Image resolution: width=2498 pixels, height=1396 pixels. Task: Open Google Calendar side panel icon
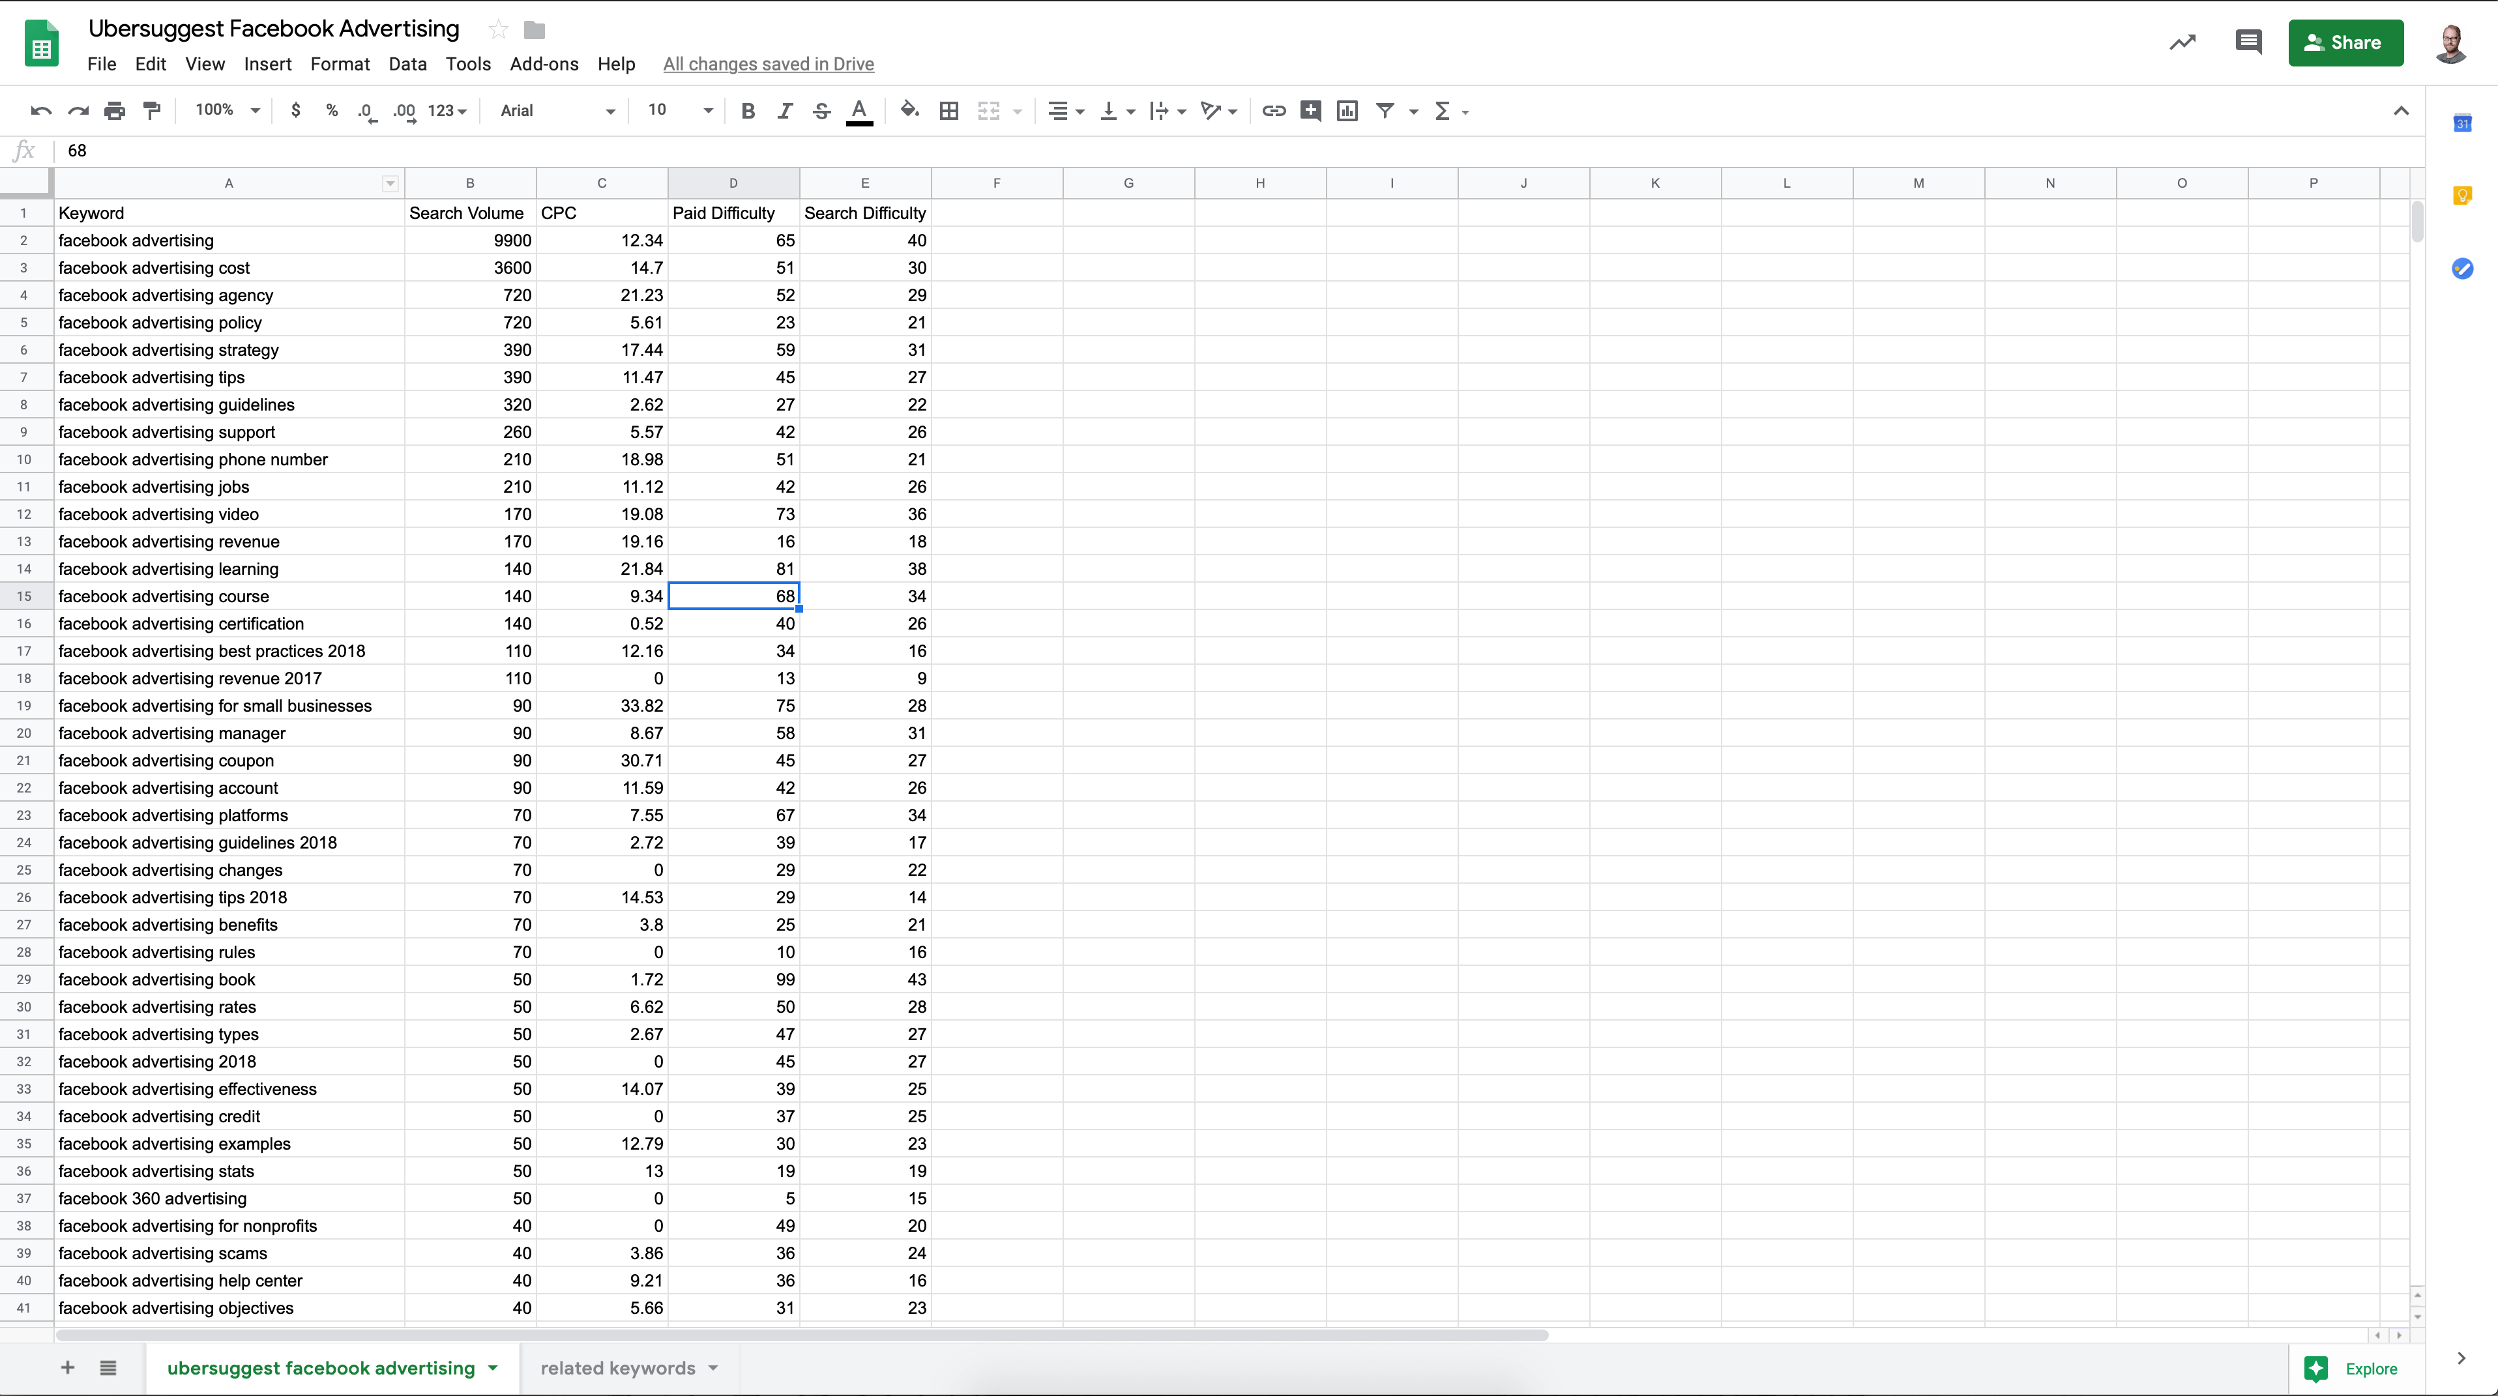pyautogui.click(x=2462, y=123)
